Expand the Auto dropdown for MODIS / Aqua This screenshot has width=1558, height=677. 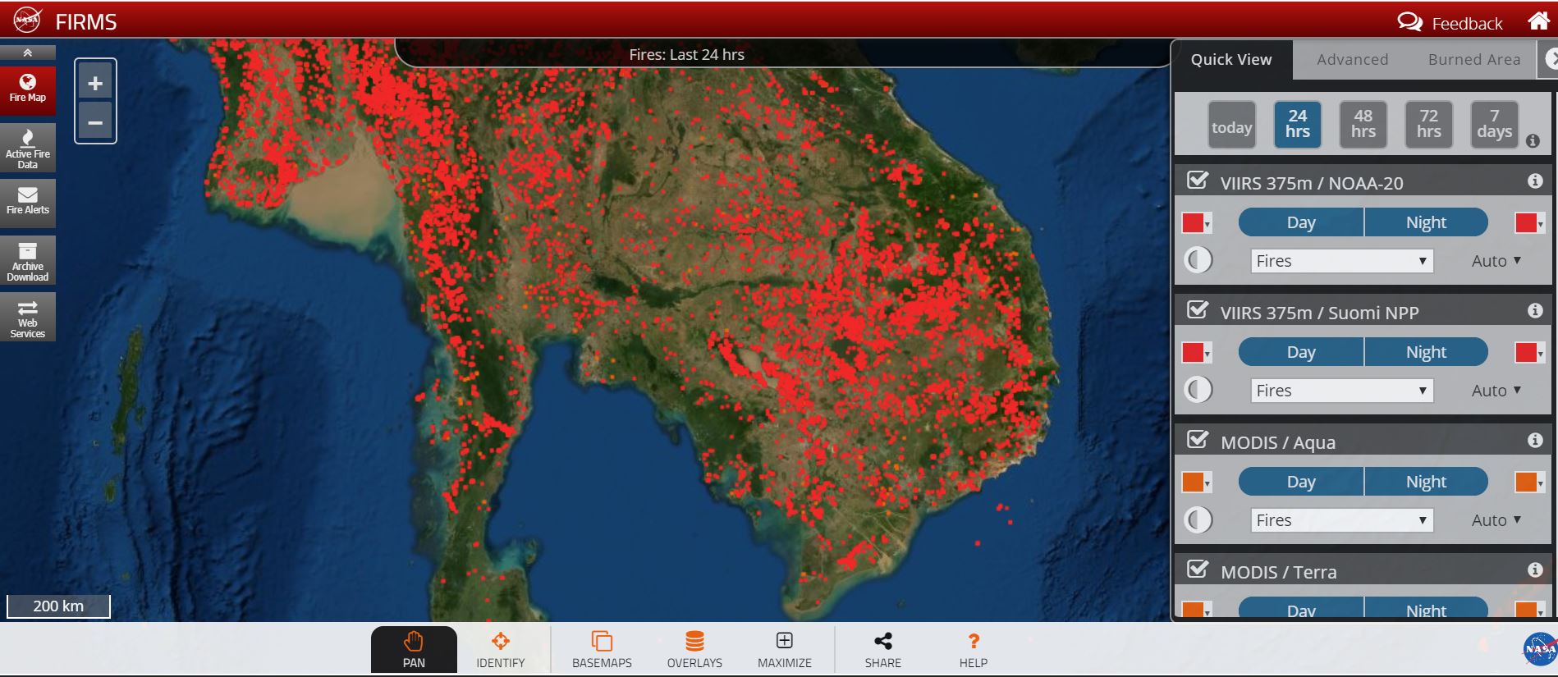point(1496,520)
